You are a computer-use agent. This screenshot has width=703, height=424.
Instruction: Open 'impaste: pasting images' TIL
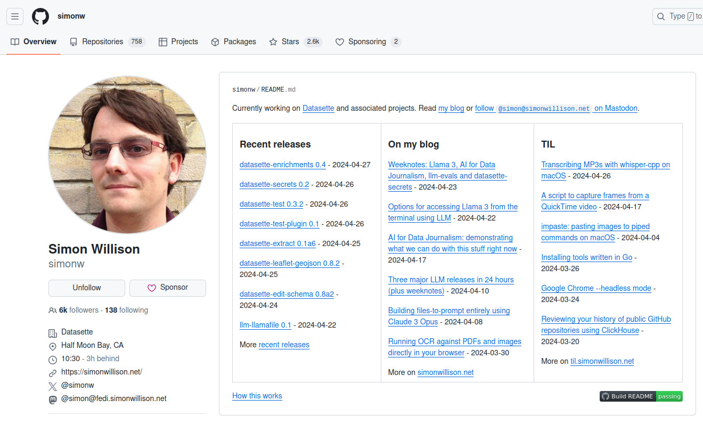[x=595, y=232]
